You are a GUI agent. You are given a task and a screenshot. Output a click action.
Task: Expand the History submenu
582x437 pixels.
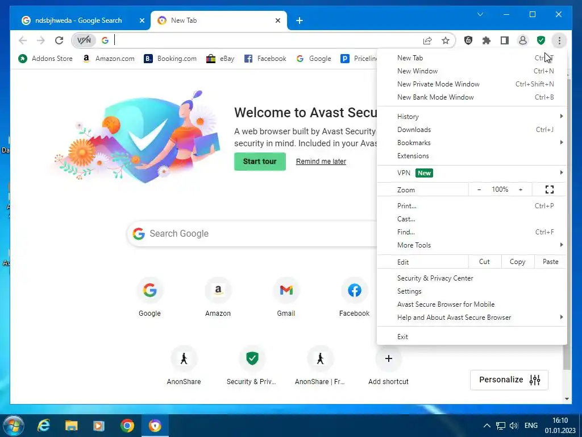pyautogui.click(x=472, y=117)
